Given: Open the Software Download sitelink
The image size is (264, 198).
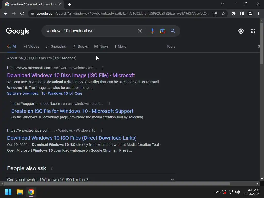Looking at the screenshot, I should [x=23, y=93].
